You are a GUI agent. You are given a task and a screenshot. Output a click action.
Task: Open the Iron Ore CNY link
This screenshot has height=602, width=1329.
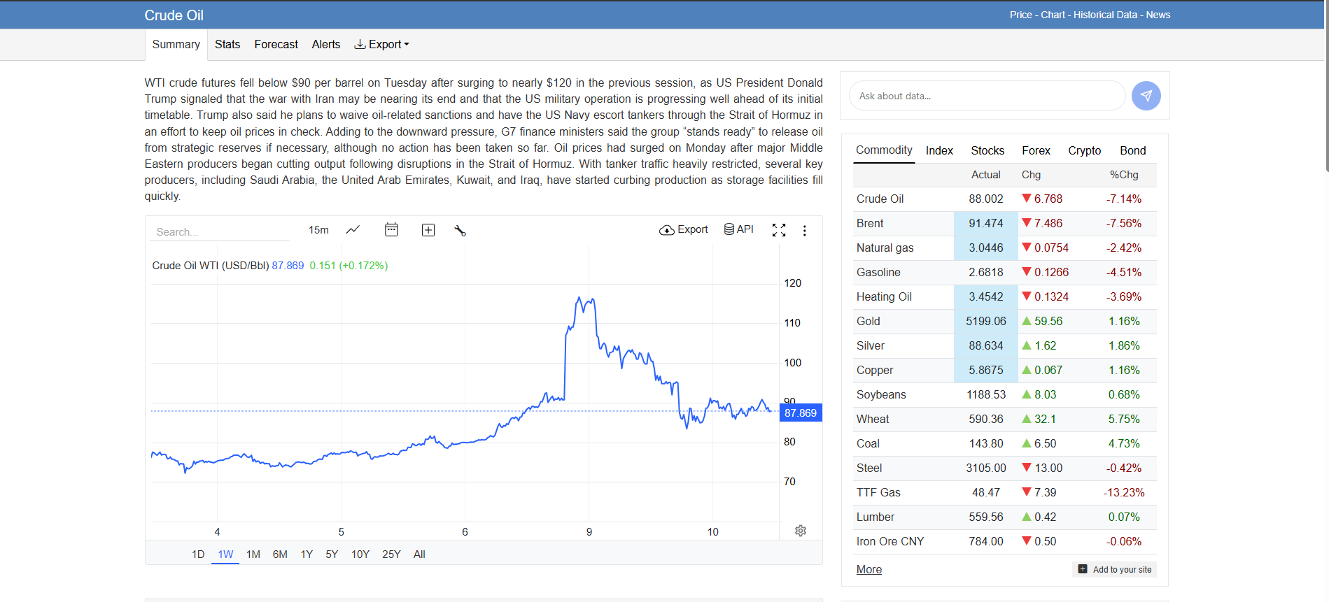click(x=890, y=541)
